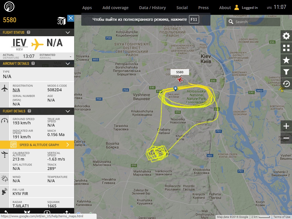Open the Apps menu
292x219 pixels.
tap(87, 8)
